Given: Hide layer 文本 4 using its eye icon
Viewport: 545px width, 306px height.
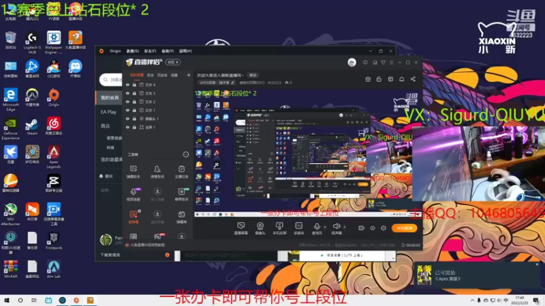Looking at the screenshot, I should pyautogui.click(x=127, y=84).
